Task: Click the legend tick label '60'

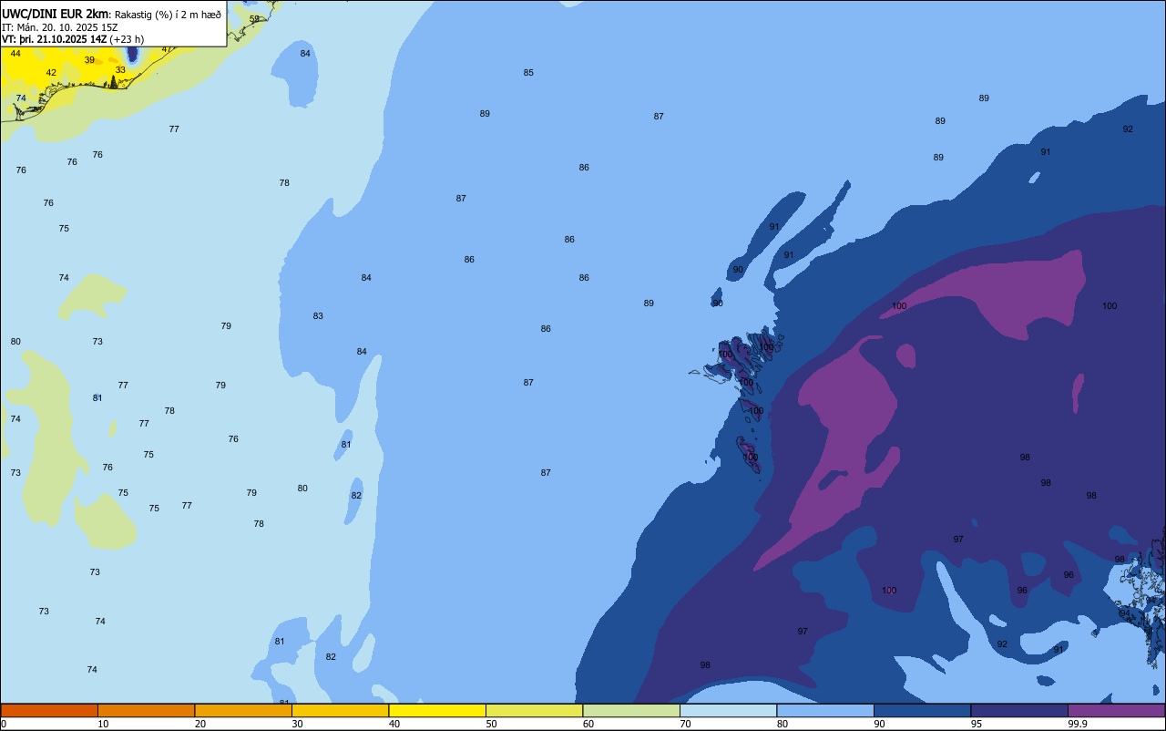Action: [588, 724]
